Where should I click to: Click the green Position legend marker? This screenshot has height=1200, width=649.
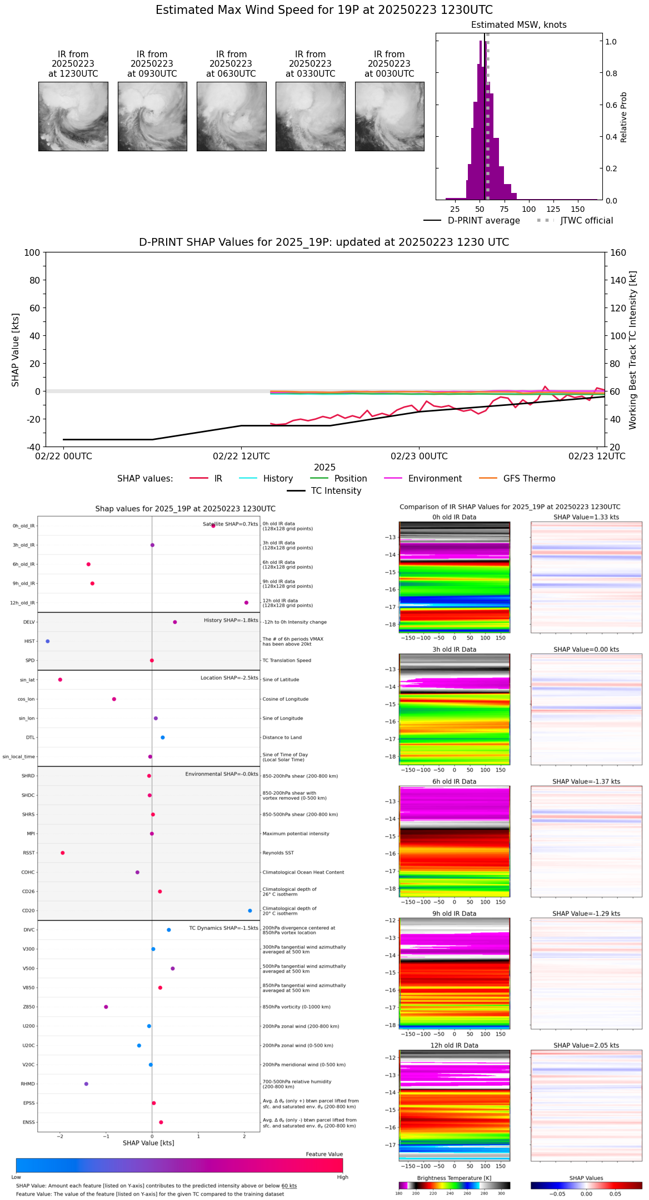[x=319, y=478]
